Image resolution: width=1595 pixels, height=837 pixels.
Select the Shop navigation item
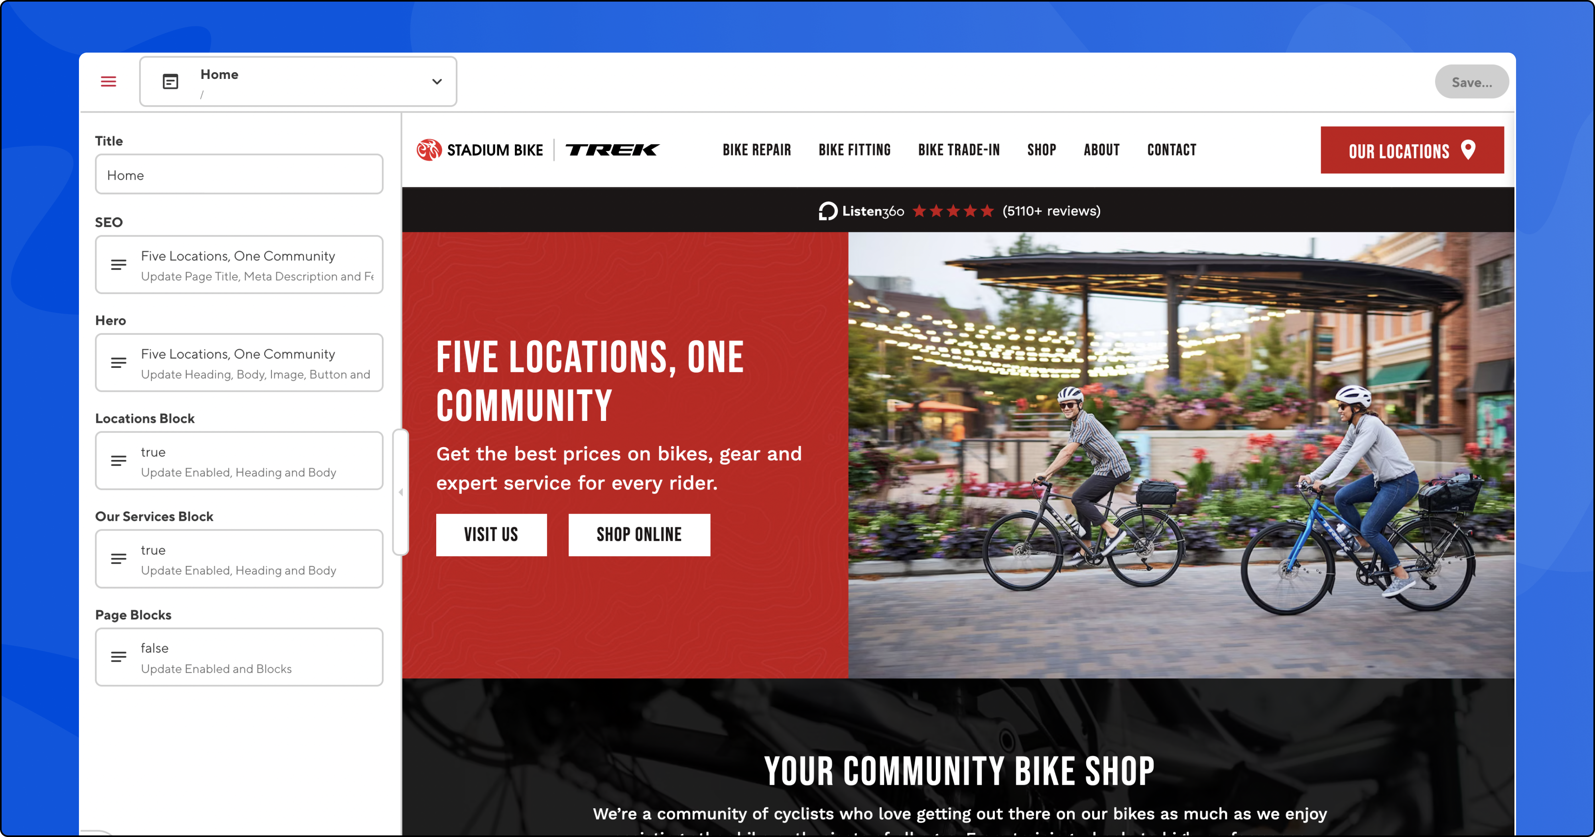1042,150
